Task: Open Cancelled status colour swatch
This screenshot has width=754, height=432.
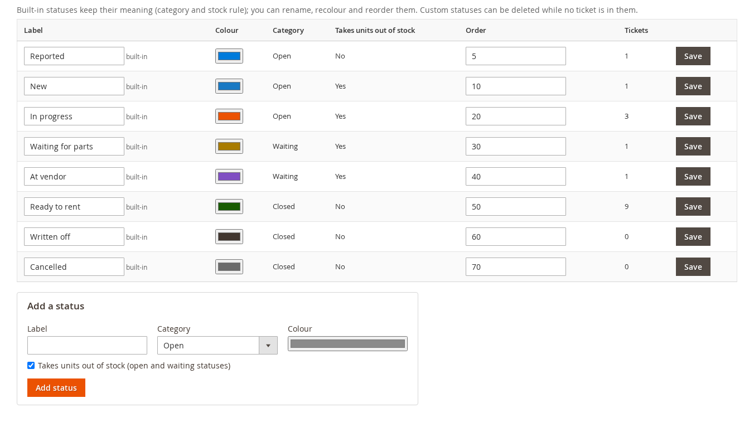Action: tap(229, 267)
